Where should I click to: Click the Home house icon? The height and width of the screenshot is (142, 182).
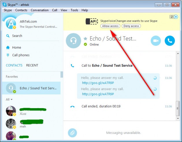tap(8, 47)
